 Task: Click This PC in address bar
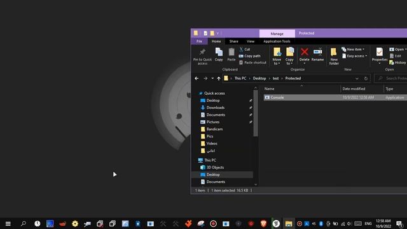coord(240,78)
